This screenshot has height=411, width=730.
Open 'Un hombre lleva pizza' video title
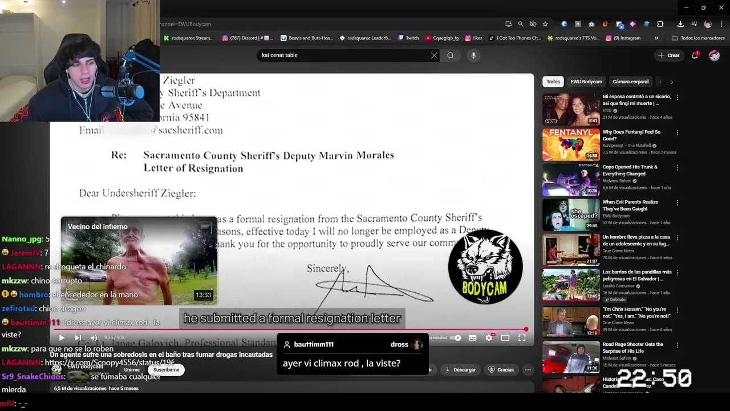pos(636,240)
